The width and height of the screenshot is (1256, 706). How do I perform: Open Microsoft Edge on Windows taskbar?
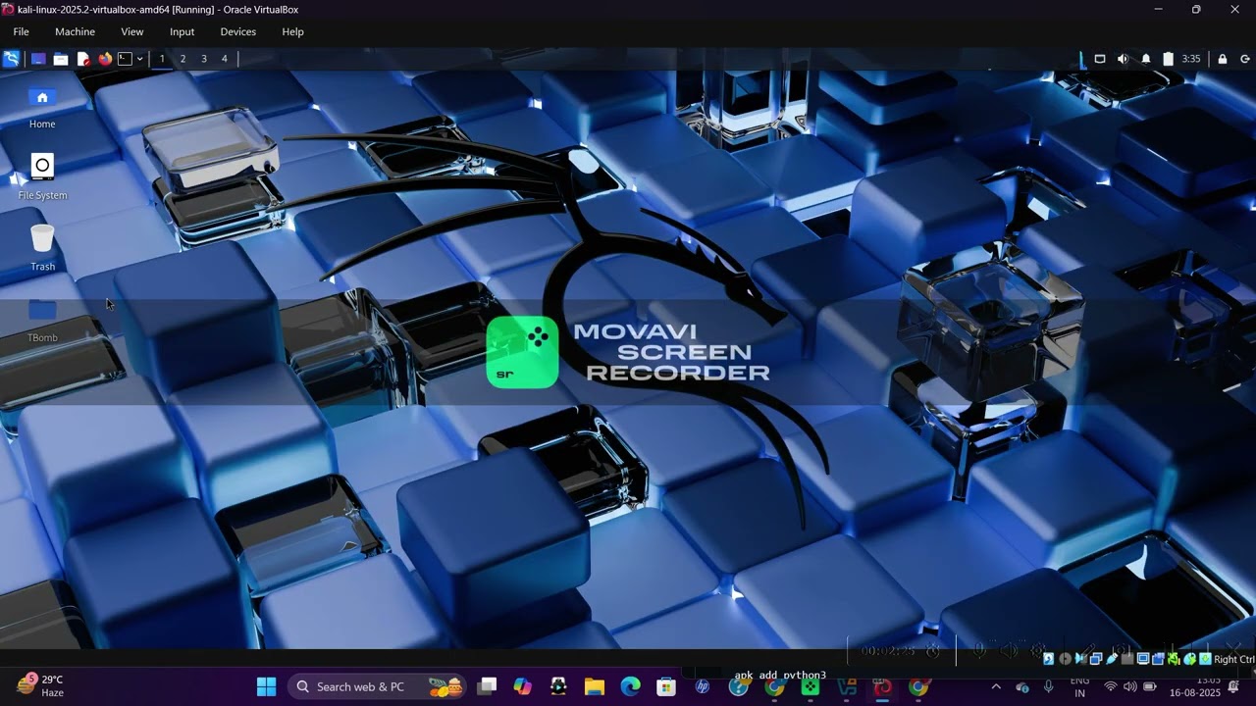click(x=630, y=686)
